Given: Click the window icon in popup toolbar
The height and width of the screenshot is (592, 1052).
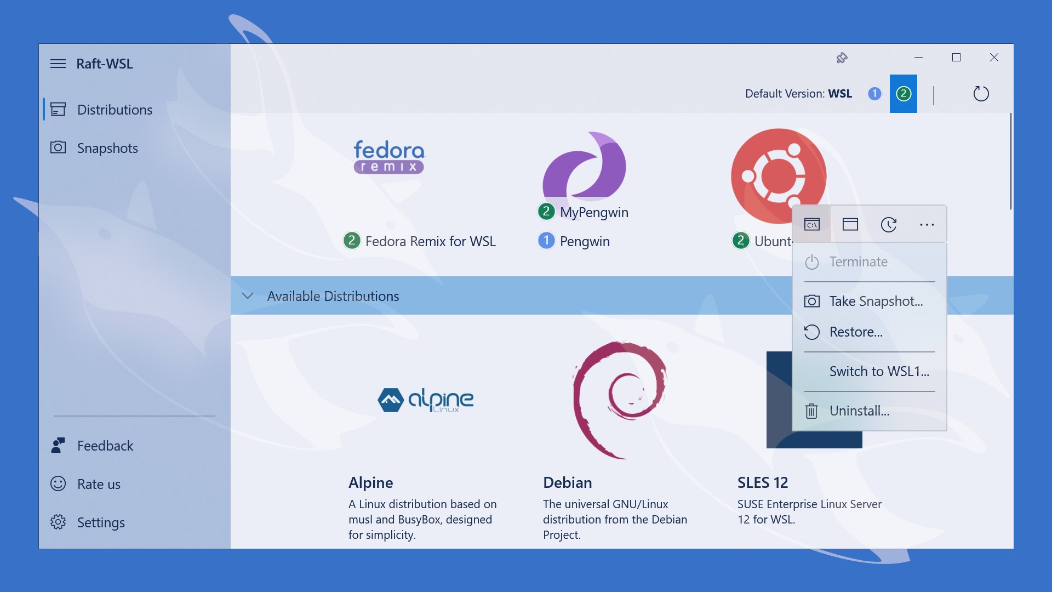Looking at the screenshot, I should (x=850, y=224).
